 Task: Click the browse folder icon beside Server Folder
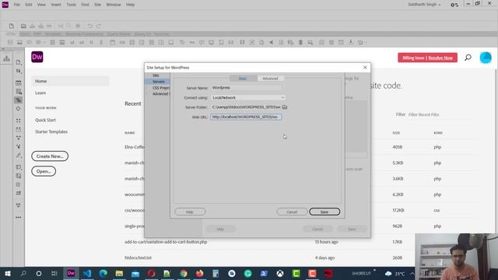click(x=285, y=107)
